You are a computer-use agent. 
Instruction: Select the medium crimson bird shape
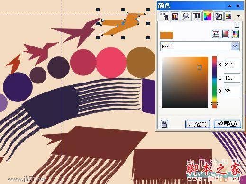[x=42, y=52]
